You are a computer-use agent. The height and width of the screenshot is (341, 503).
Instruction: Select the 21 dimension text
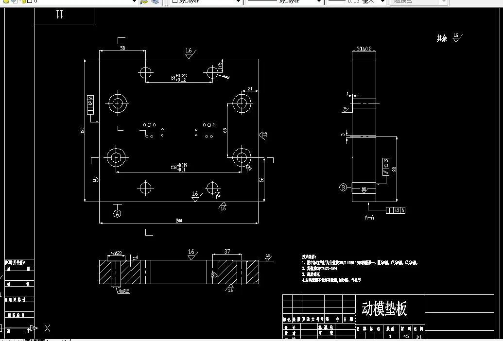tap(250, 89)
